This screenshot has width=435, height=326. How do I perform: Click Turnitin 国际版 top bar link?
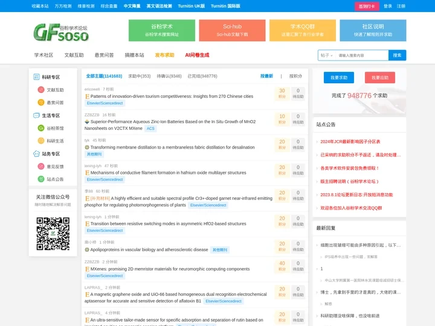tap(225, 6)
